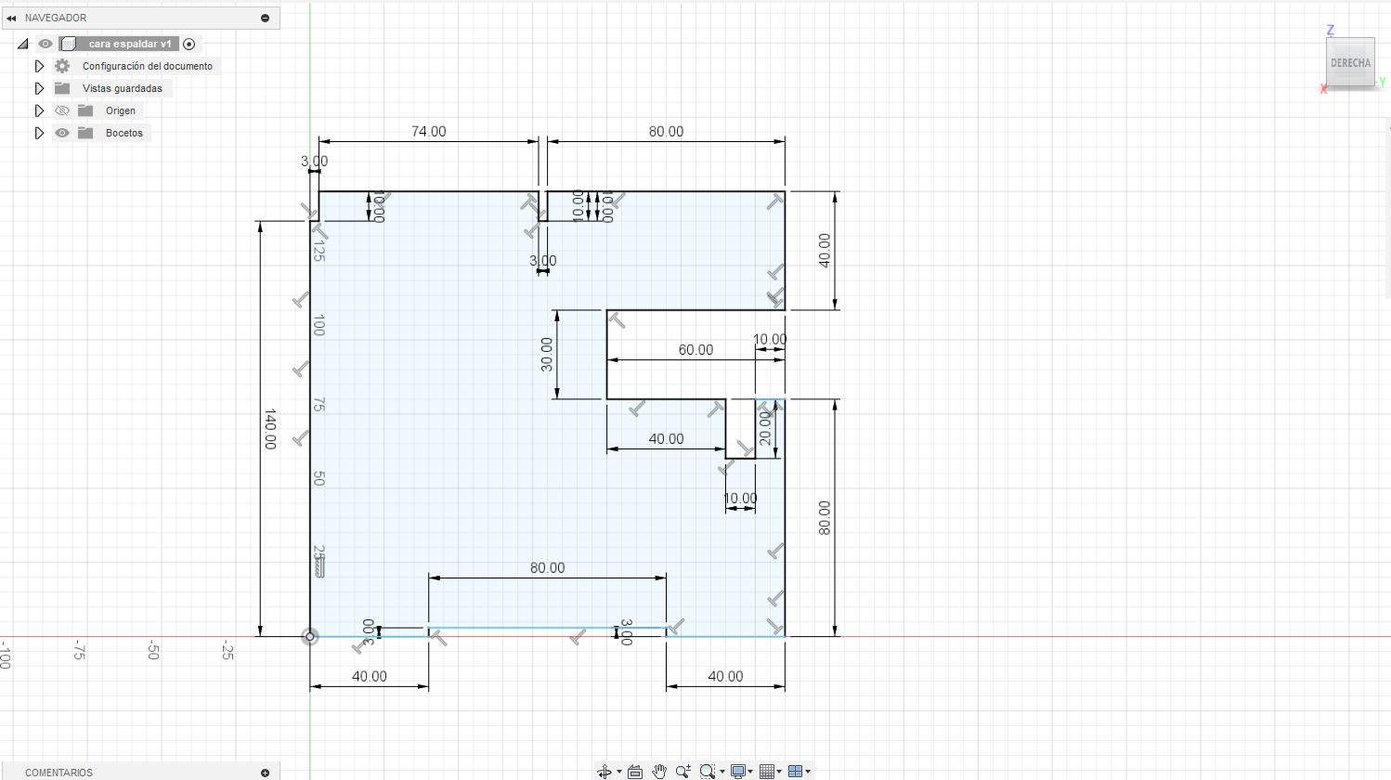The width and height of the screenshot is (1391, 780).
Task: Click the cube icon of cara espaldar v1
Action: pyautogui.click(x=68, y=44)
